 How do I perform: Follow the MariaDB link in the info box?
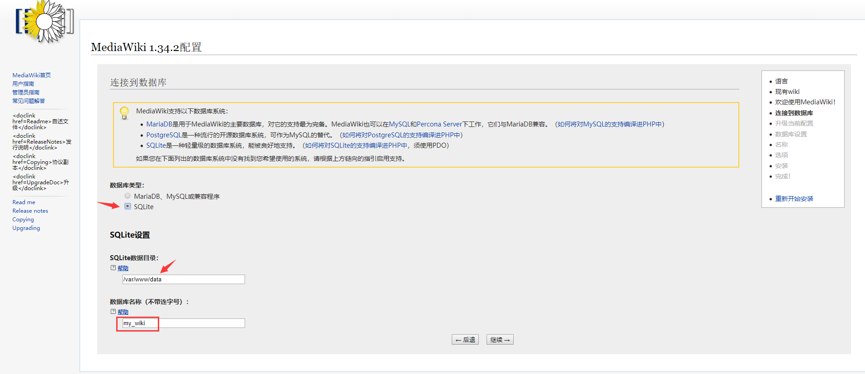tap(159, 124)
